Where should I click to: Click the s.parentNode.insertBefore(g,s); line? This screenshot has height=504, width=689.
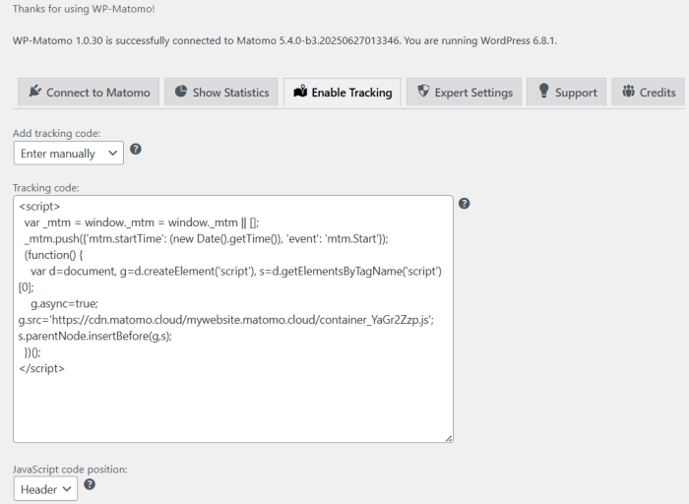coord(94,336)
